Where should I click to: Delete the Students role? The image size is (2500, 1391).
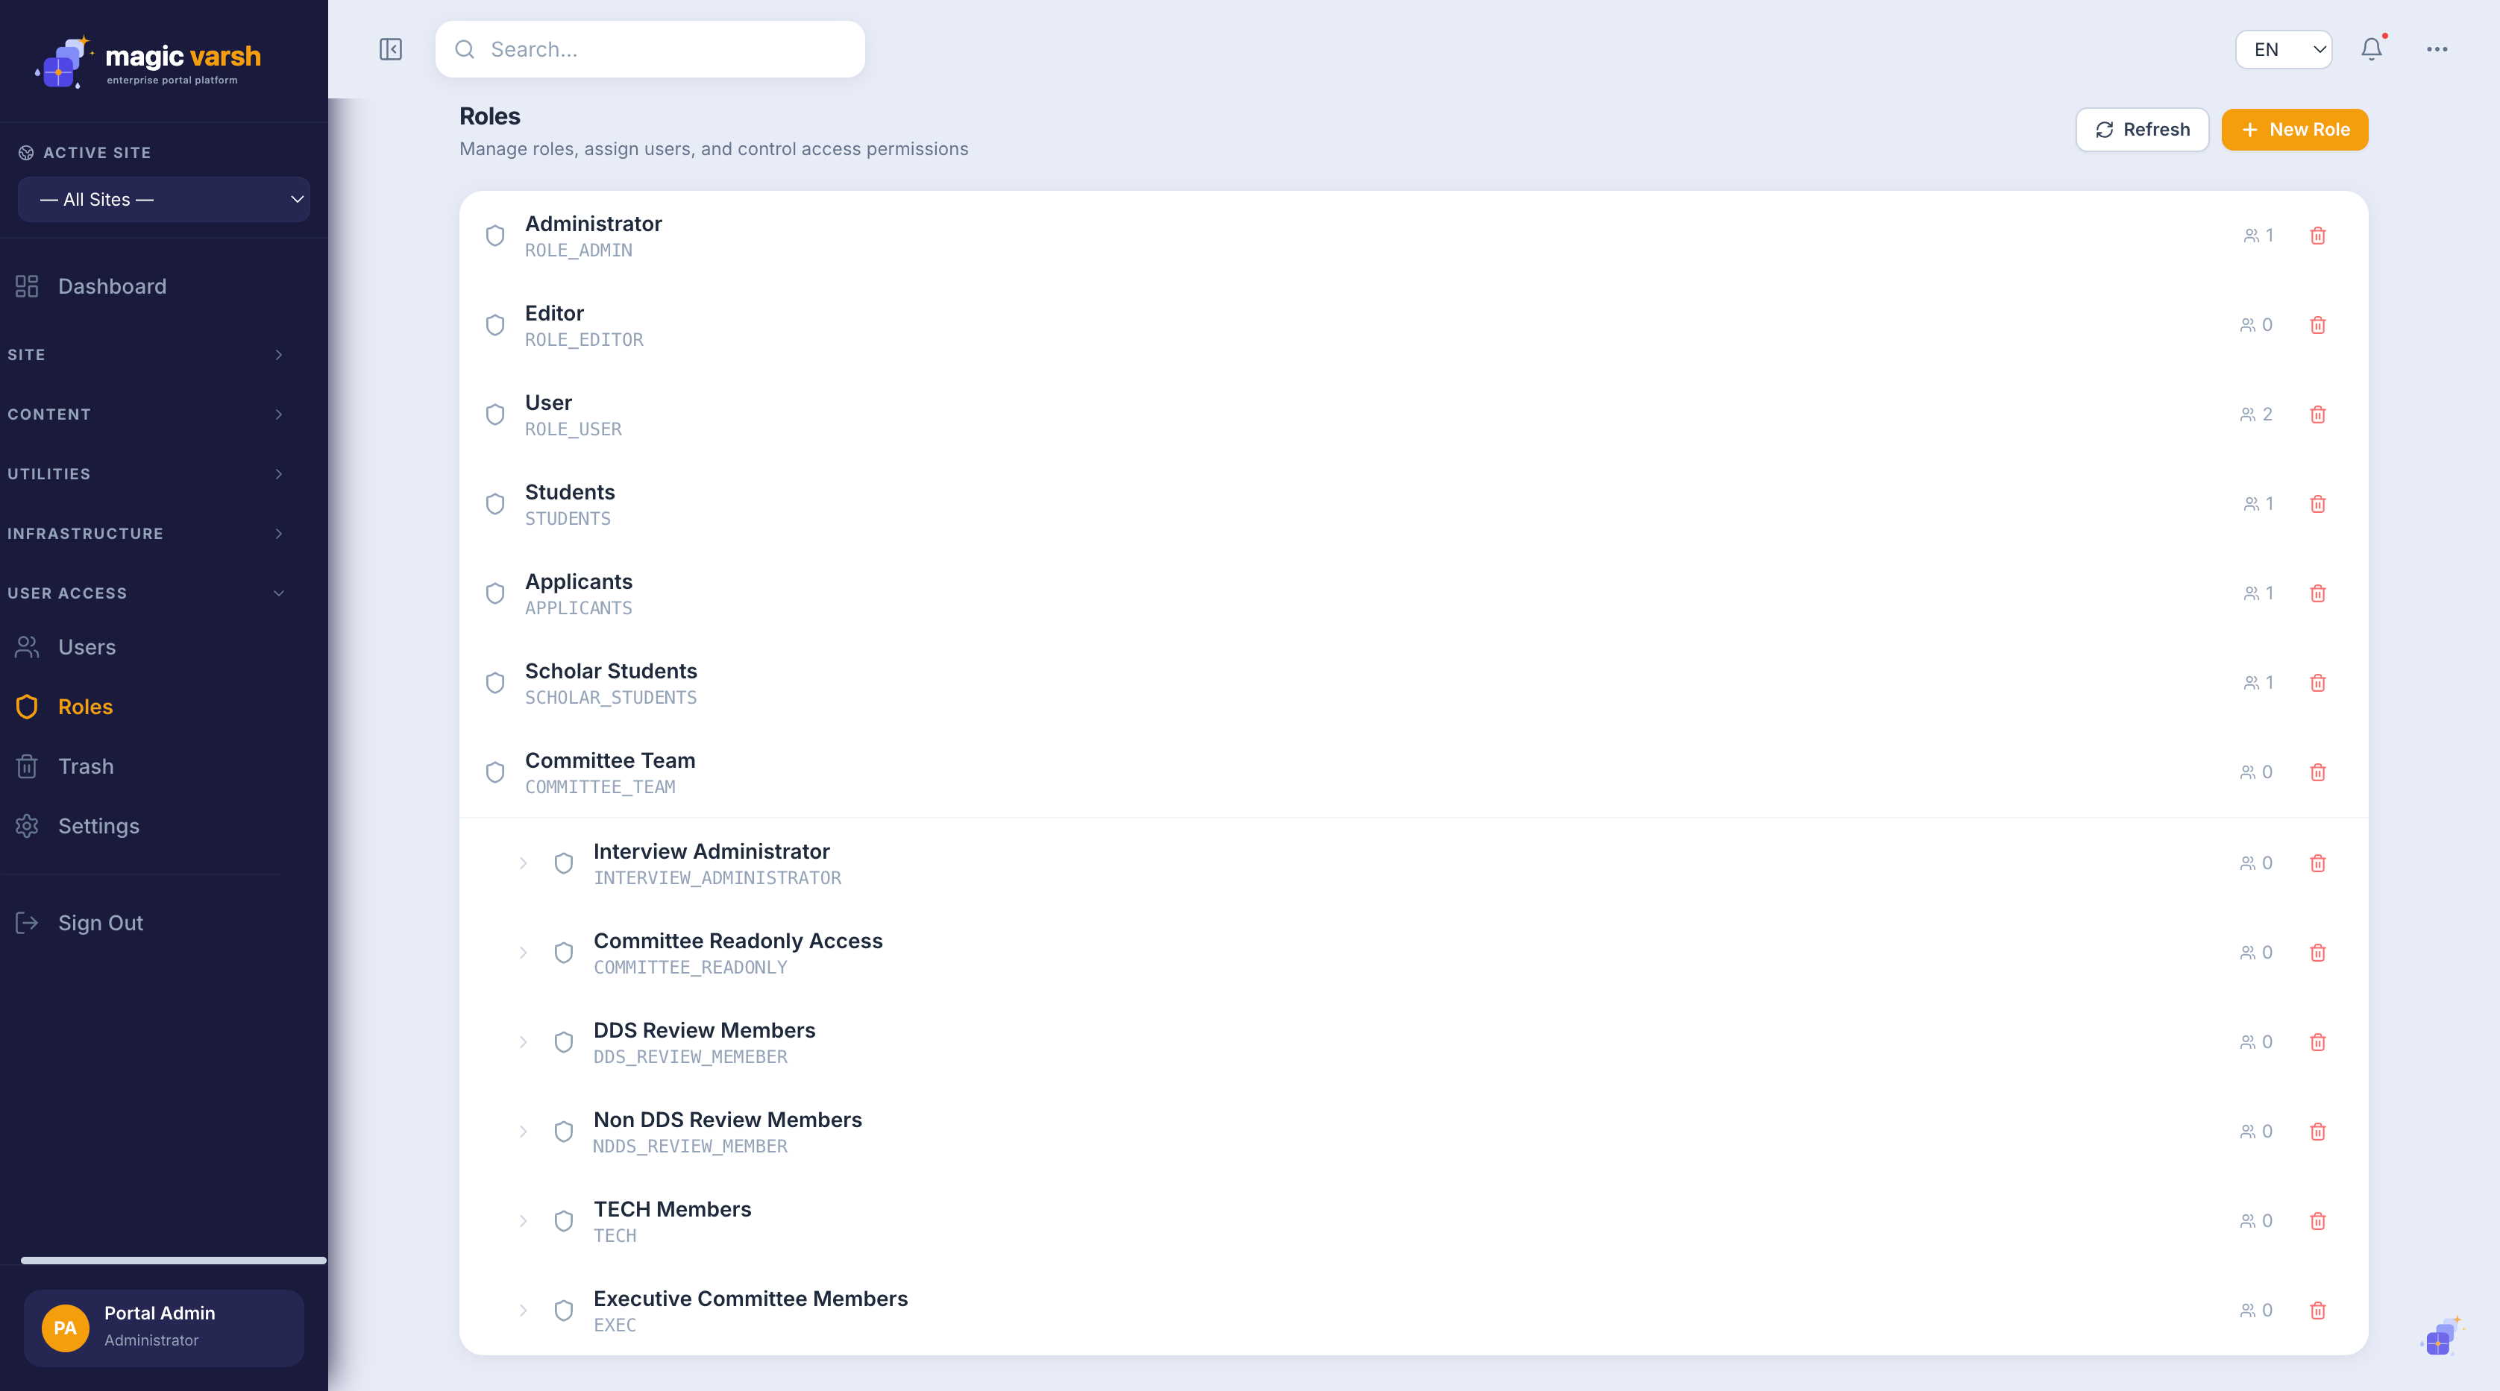click(2317, 503)
